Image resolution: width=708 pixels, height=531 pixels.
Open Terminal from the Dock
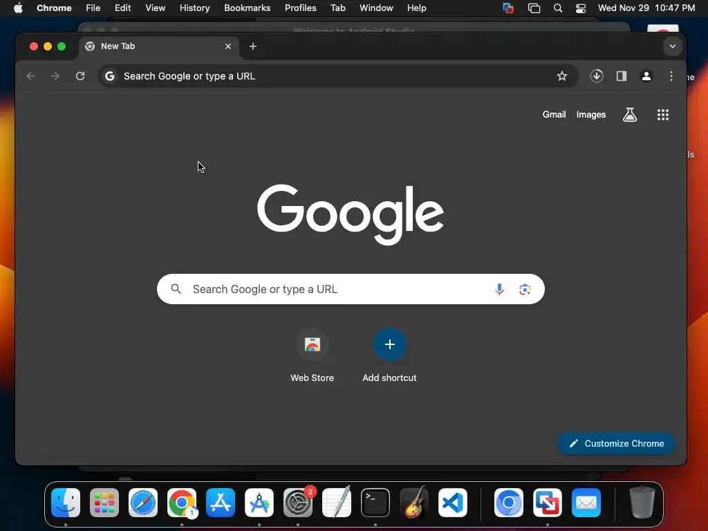375,503
